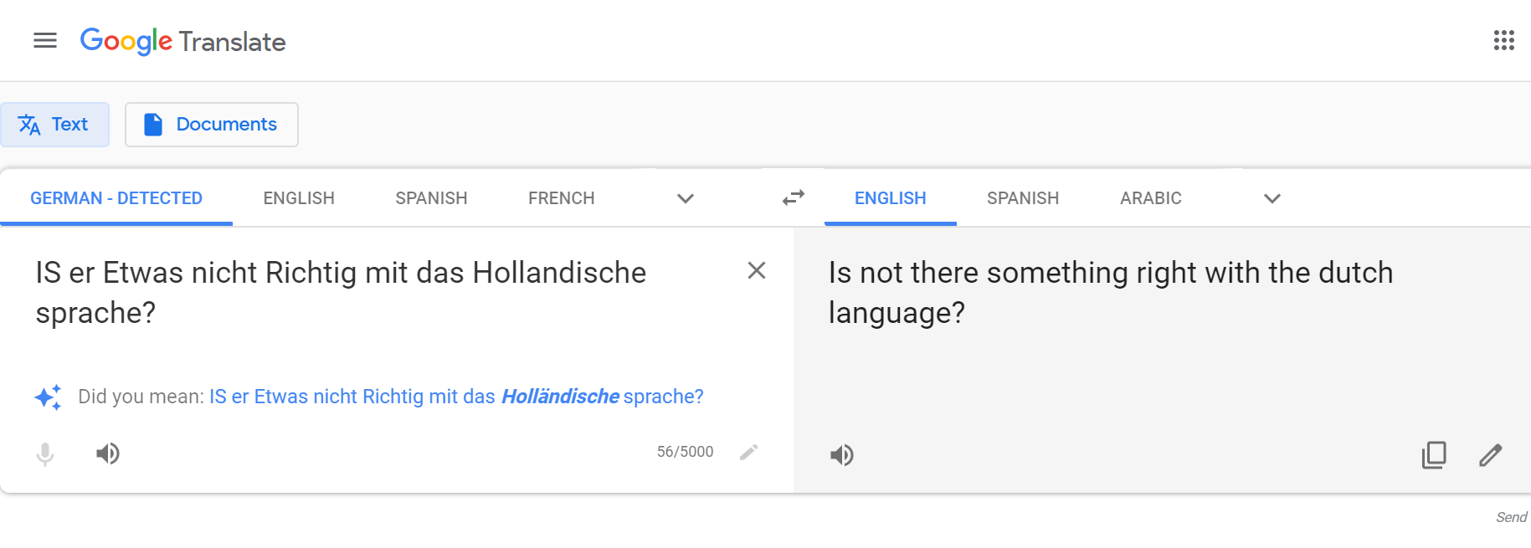Click the microphone voice input icon
The width and height of the screenshot is (1531, 548).
tap(45, 453)
